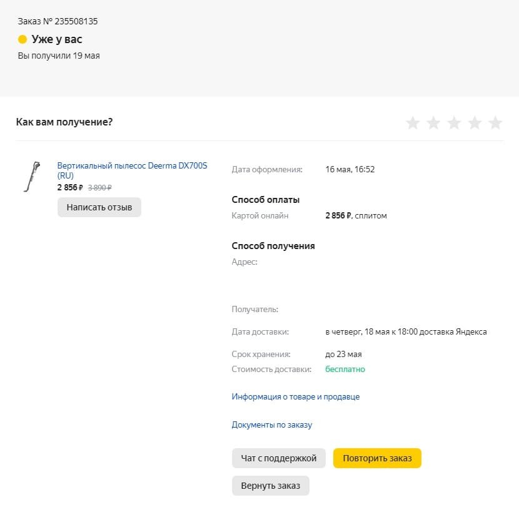
Task: Open Документы по заказу link
Action: click(x=272, y=424)
